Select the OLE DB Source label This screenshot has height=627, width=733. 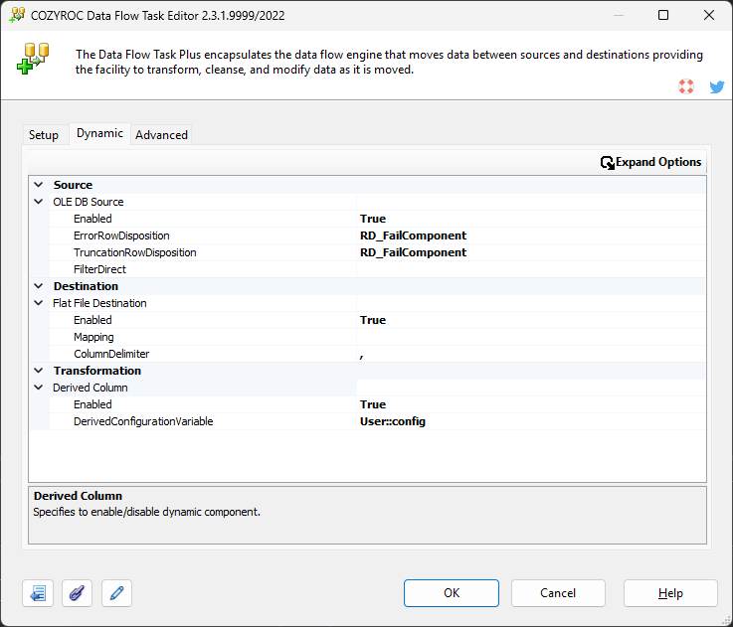pyautogui.click(x=88, y=202)
